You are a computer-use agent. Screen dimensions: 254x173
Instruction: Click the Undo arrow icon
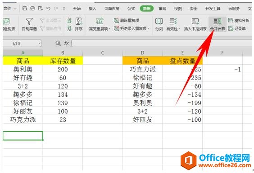click(x=48, y=9)
